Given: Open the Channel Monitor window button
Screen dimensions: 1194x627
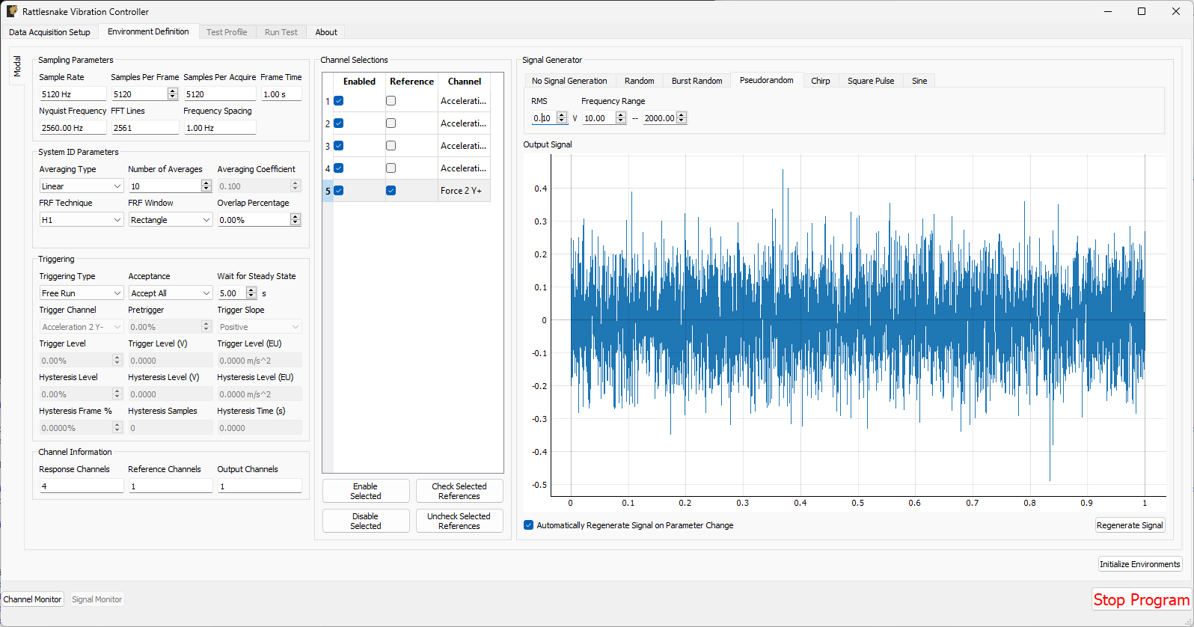Looking at the screenshot, I should (32, 599).
